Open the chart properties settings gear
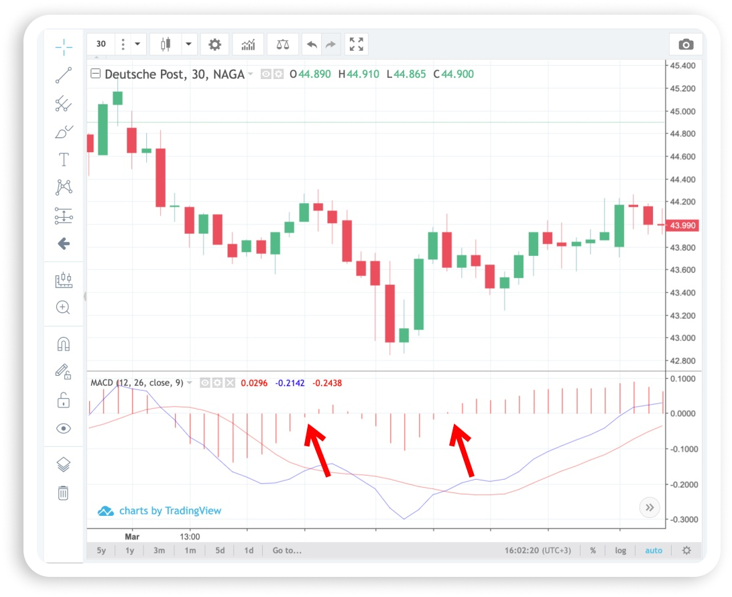Image resolution: width=732 pixels, height=597 pixels. pos(215,44)
